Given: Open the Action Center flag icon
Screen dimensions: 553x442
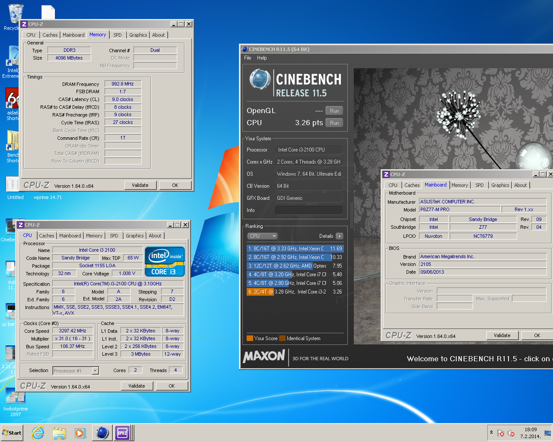Looking at the screenshot, I should coord(501,433).
